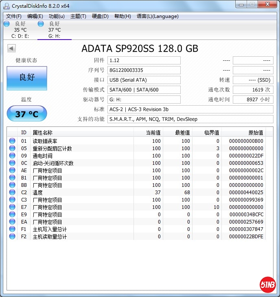Click the status orb for attribute 01
This screenshot has height=297, width=280.
tap(12, 141)
